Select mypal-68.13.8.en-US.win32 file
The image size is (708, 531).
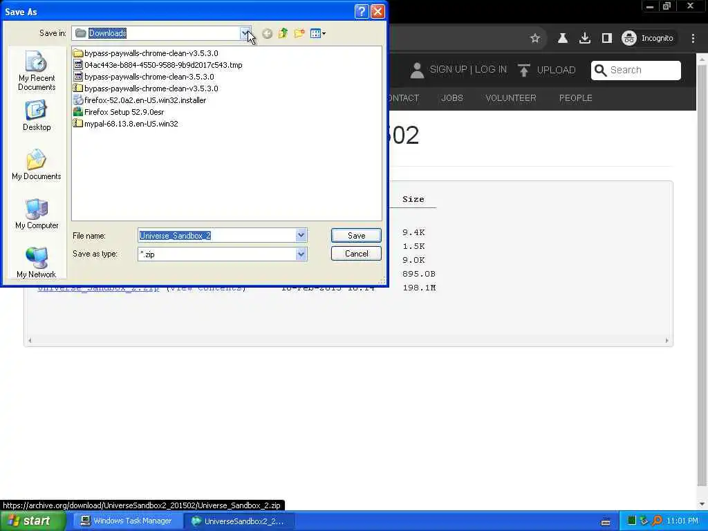pyautogui.click(x=126, y=124)
